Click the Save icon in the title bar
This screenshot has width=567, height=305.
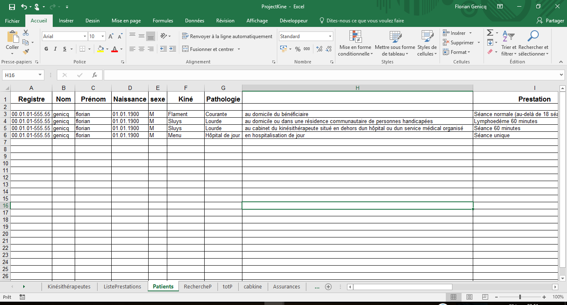12,7
